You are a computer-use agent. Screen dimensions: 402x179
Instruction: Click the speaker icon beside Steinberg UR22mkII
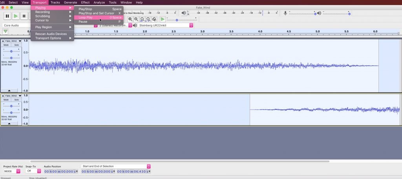point(135,25)
